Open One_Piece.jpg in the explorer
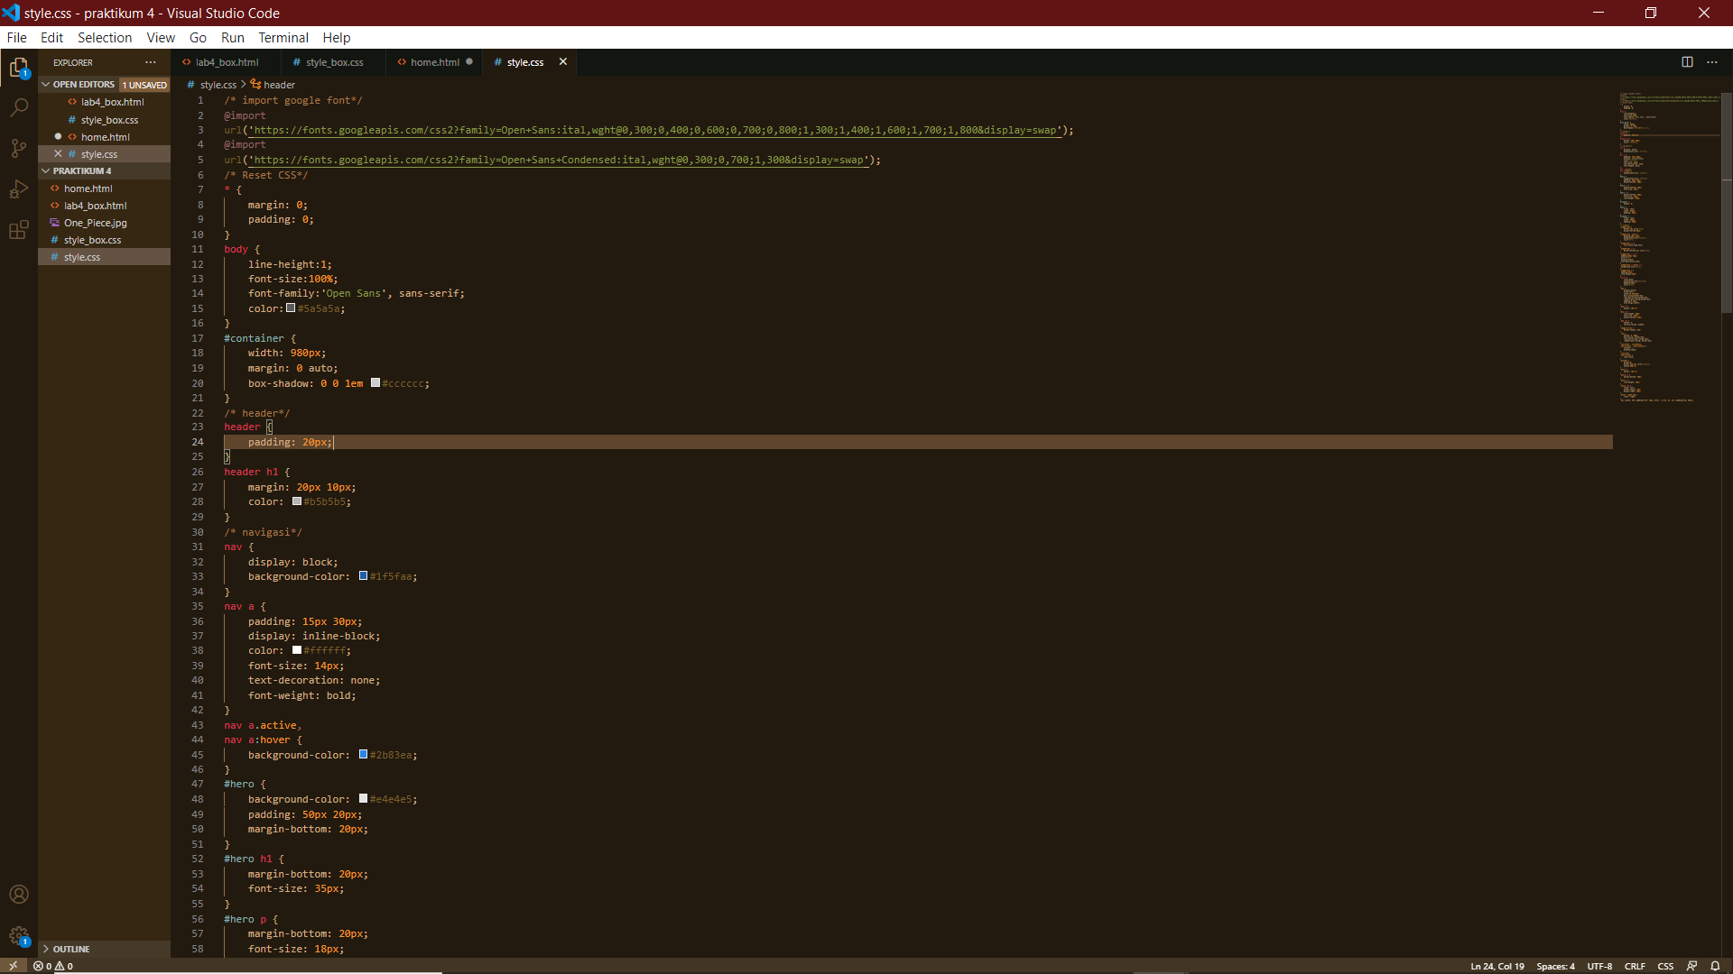1733x974 pixels. [x=95, y=223]
